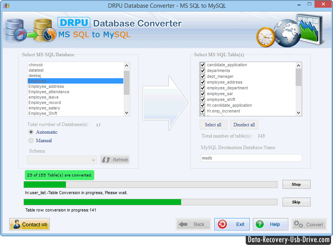The width and height of the screenshot is (333, 245).
Task: Click the Select all button
Action: 213,125
